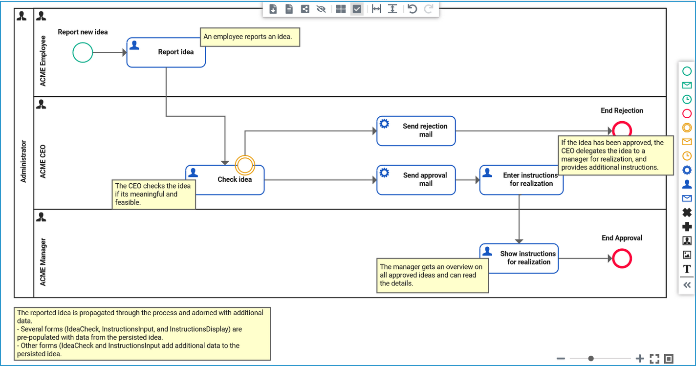
Task: Select the red End Event tool
Action: click(x=686, y=113)
